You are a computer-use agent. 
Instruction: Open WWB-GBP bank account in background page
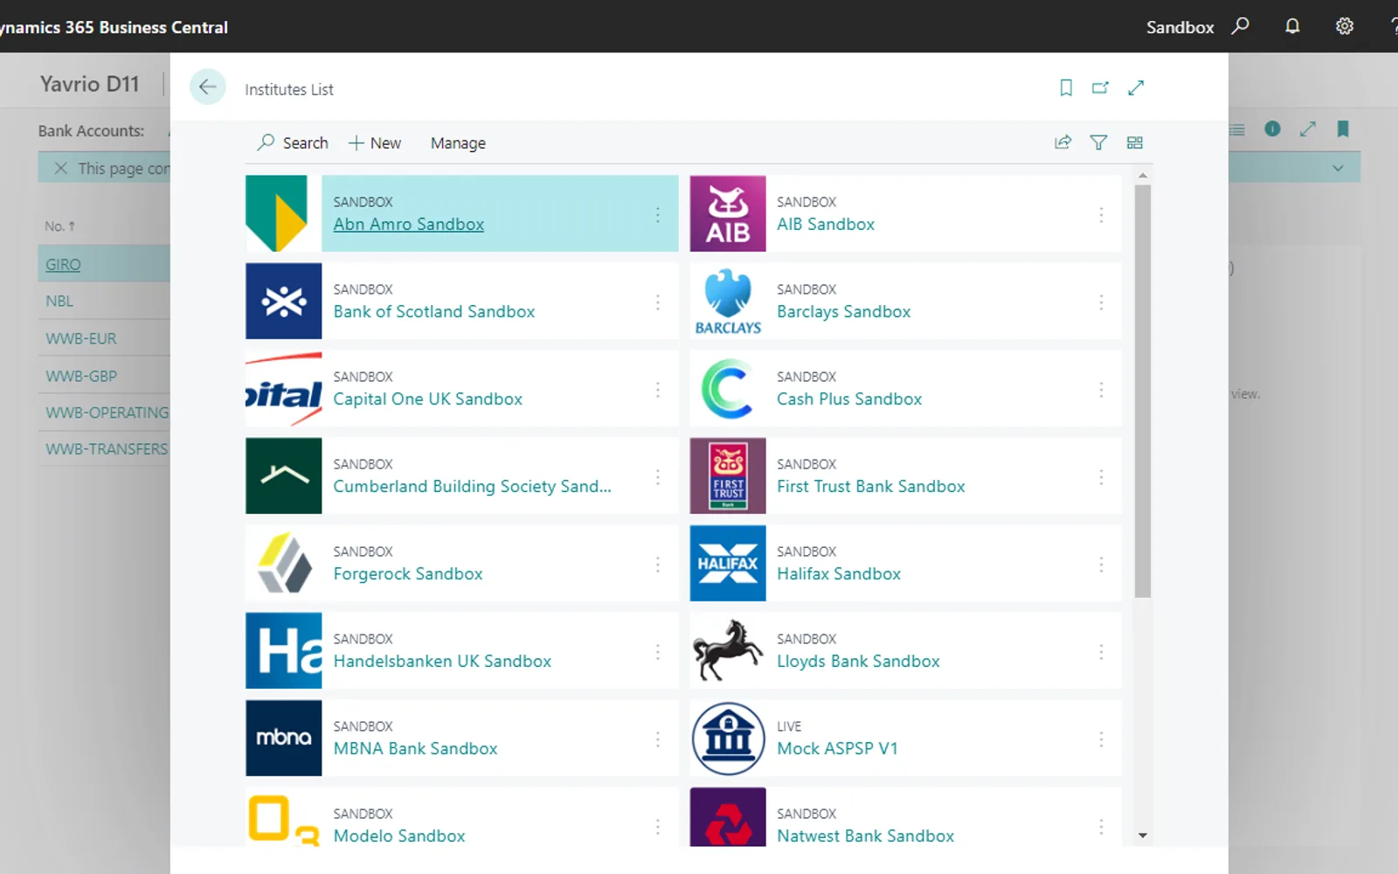coord(81,376)
